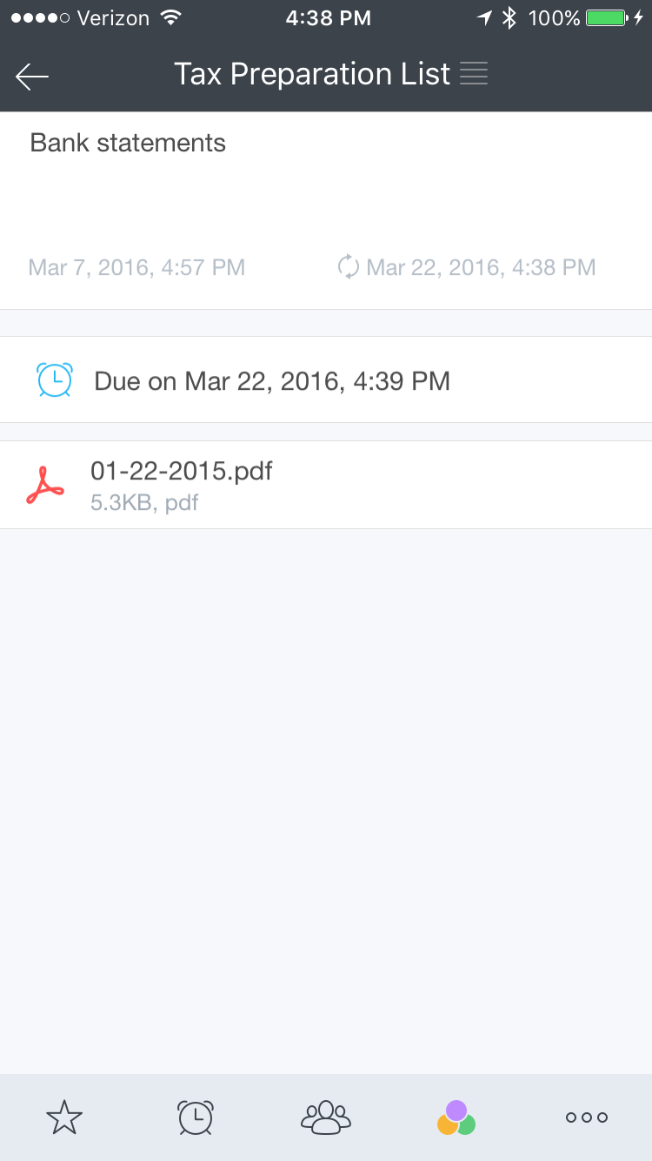
Task: Open the three-dots more menu
Action: click(587, 1117)
